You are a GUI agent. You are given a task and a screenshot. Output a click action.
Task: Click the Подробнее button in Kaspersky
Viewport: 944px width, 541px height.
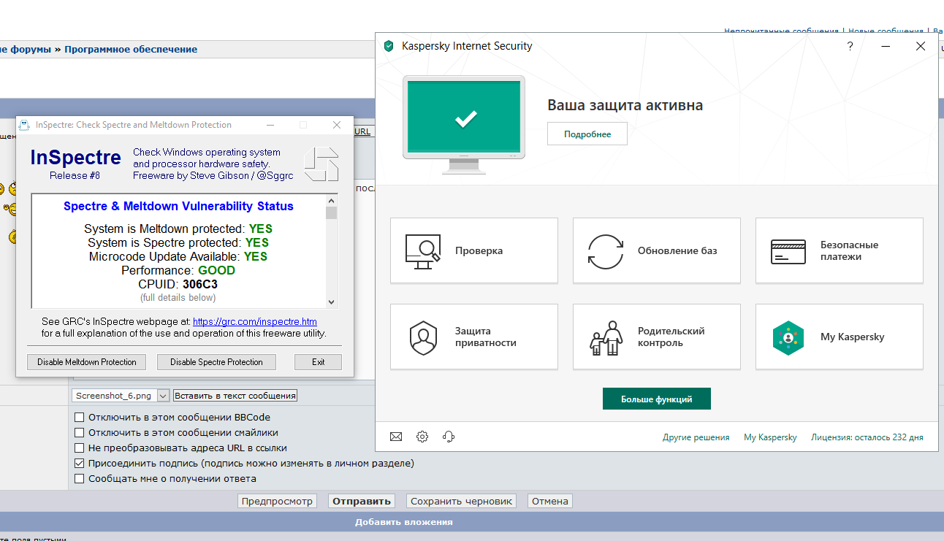(x=587, y=134)
